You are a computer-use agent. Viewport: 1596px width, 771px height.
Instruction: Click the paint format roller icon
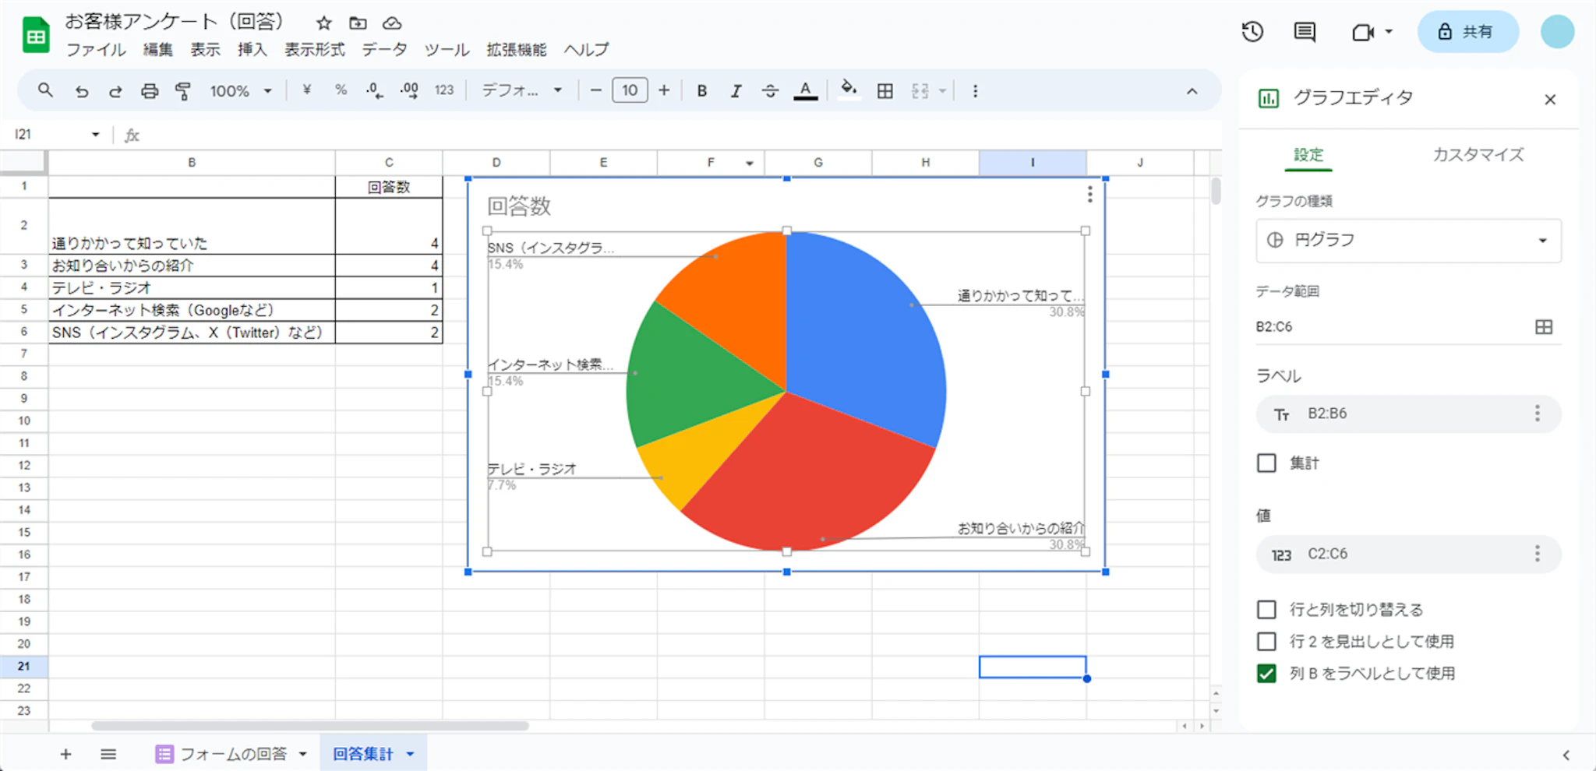point(183,91)
